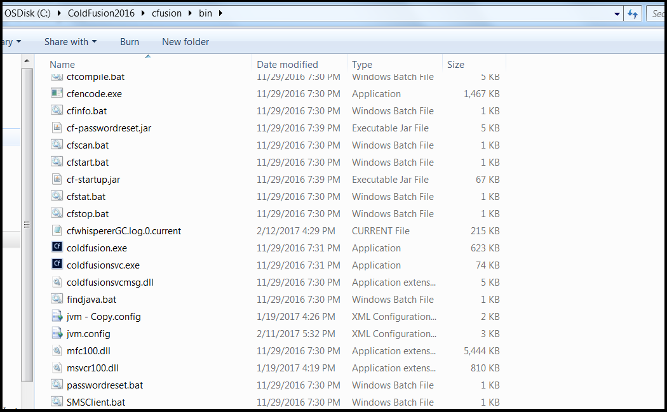Select the file name jvm.config

88,334
